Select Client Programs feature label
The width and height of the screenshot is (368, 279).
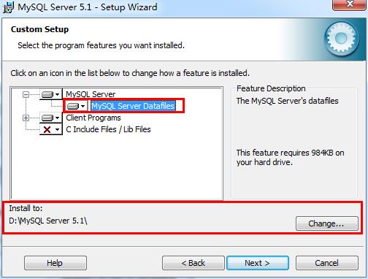coord(93,118)
